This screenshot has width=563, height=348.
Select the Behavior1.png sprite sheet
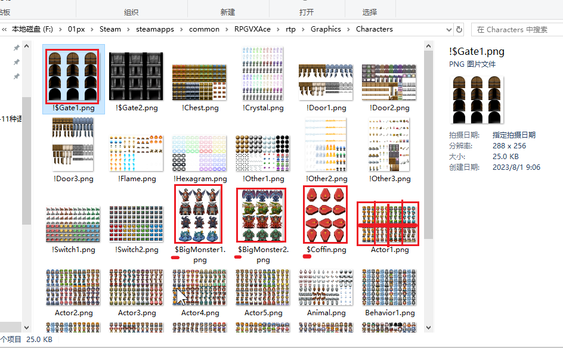[389, 288]
